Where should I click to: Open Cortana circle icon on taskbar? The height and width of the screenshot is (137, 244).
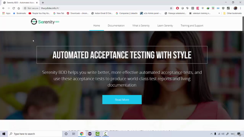pyautogui.click(x=66, y=134)
